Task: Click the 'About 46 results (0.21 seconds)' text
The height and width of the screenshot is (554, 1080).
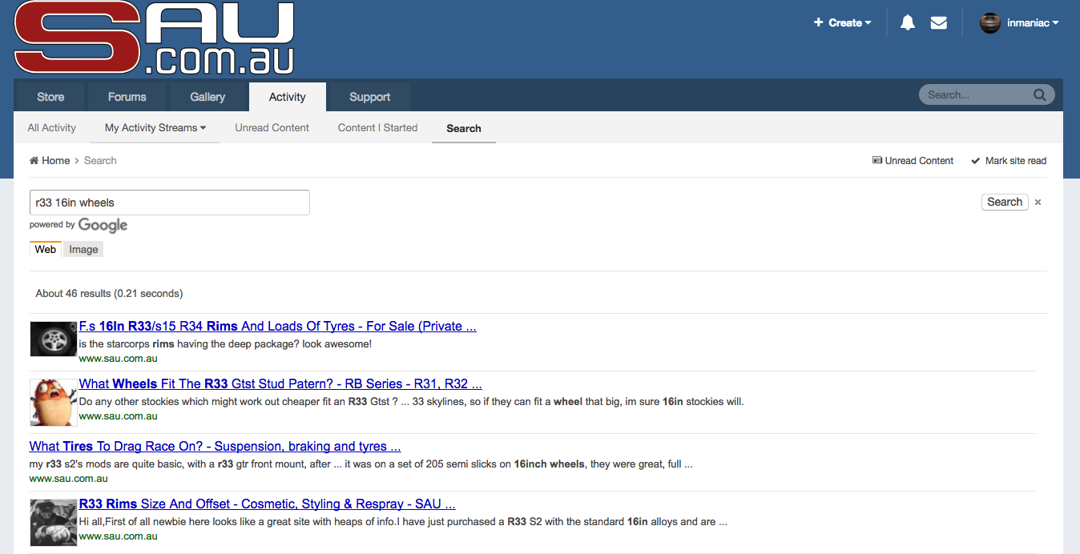Action: click(109, 294)
